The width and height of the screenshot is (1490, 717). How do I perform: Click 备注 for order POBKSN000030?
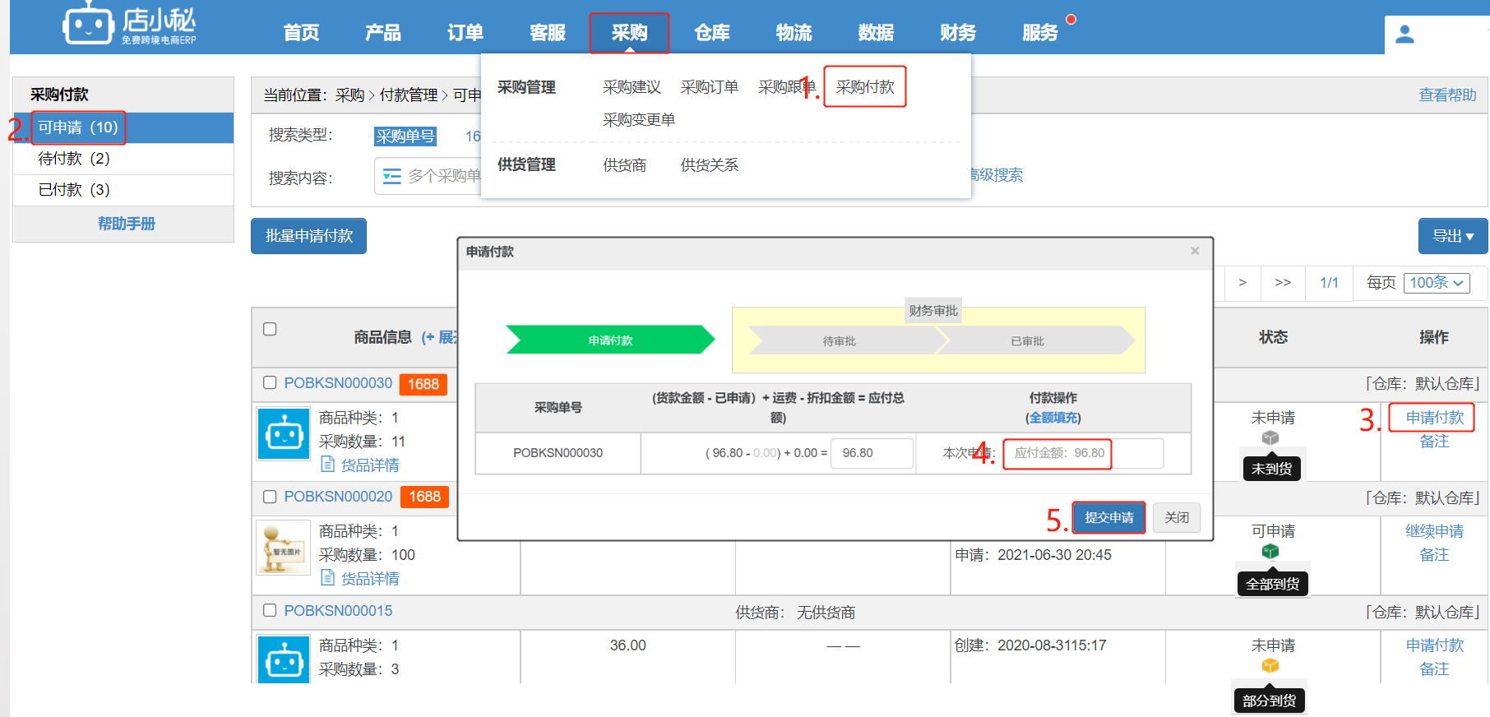point(1434,442)
